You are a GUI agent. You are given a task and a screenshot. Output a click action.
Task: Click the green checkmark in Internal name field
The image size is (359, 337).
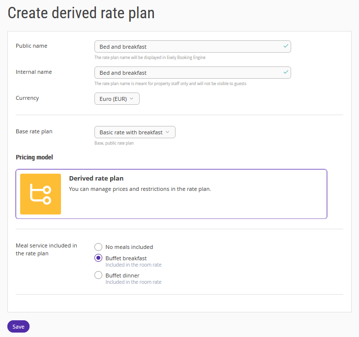click(286, 72)
